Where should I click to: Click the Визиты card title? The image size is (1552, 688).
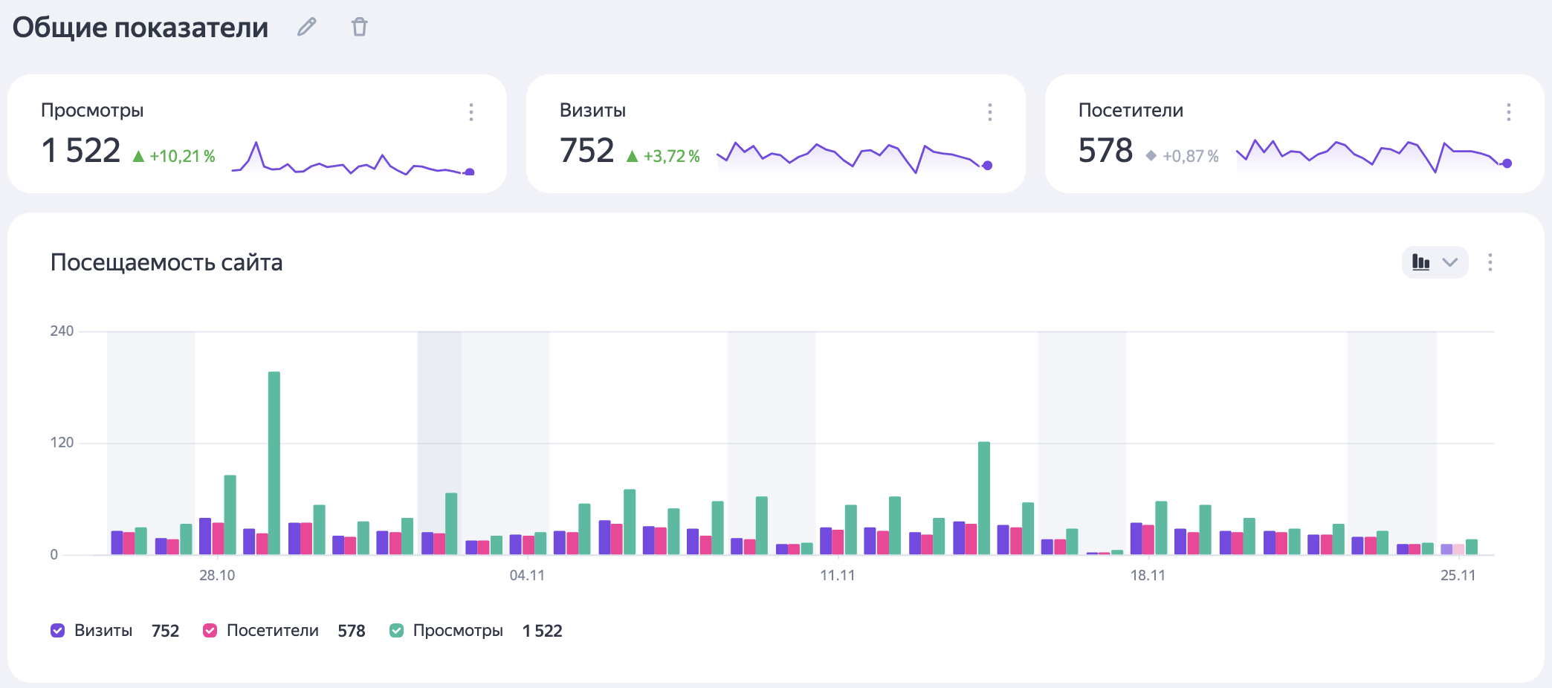pos(592,111)
